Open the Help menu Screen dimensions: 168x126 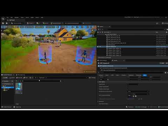tap(42, 17)
